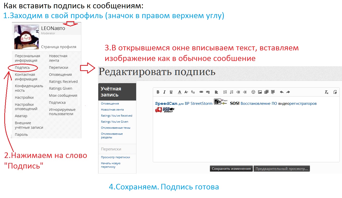Click the Предварительный просмотр button

click(281, 169)
